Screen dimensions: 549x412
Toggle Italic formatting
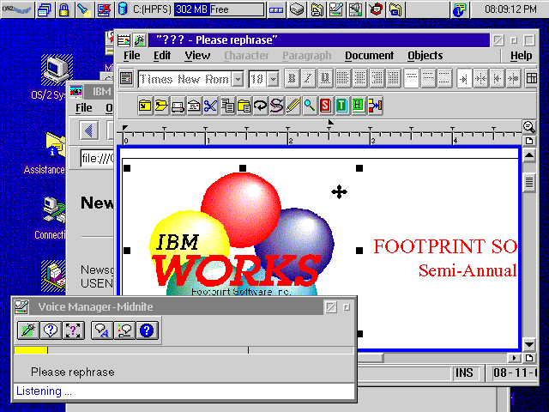308,78
